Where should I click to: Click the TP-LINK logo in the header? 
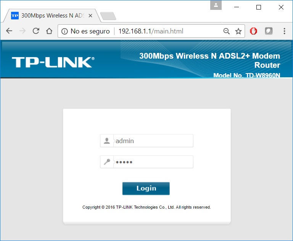tap(53, 62)
